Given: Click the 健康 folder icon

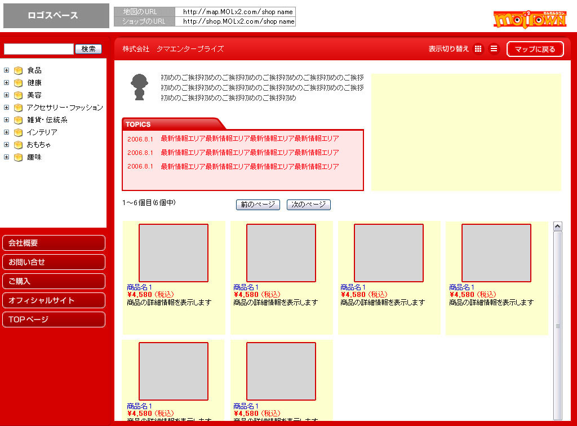Looking at the screenshot, I should [19, 83].
